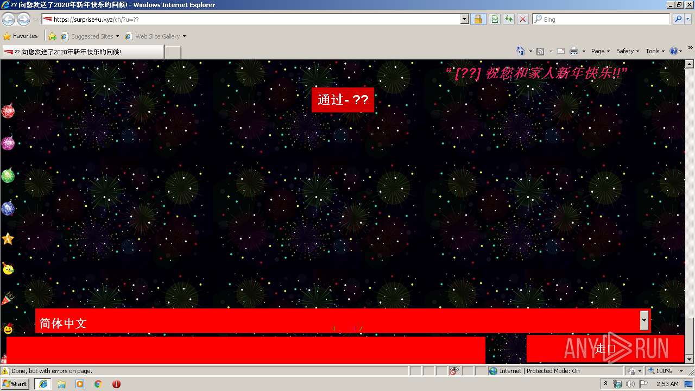Click the red Christmas ornament icon
Image resolution: width=695 pixels, height=391 pixels.
(8, 111)
